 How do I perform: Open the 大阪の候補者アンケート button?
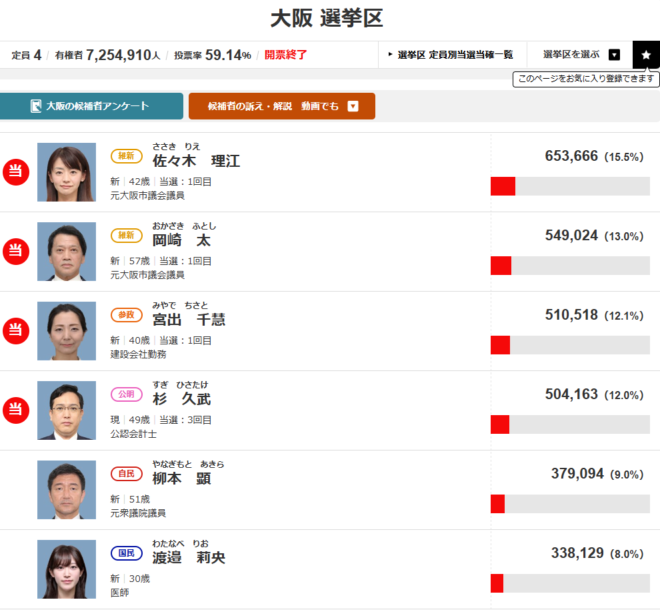tap(91, 106)
